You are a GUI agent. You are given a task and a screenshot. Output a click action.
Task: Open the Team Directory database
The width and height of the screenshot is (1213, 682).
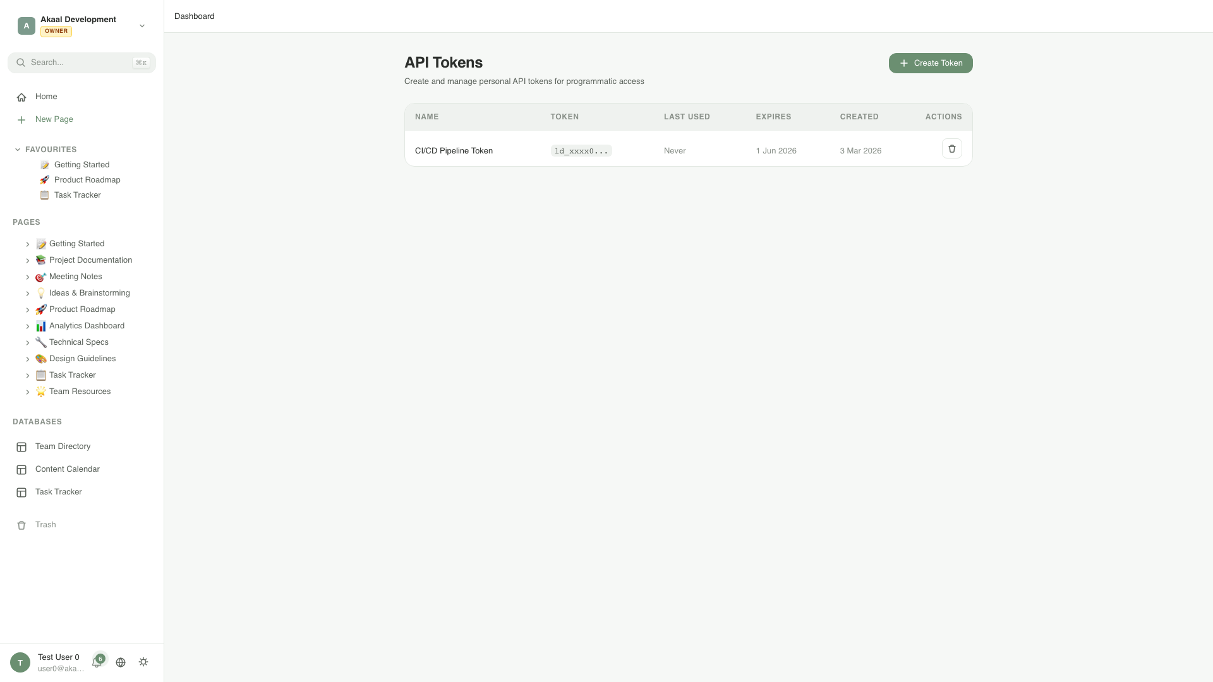pyautogui.click(x=62, y=446)
